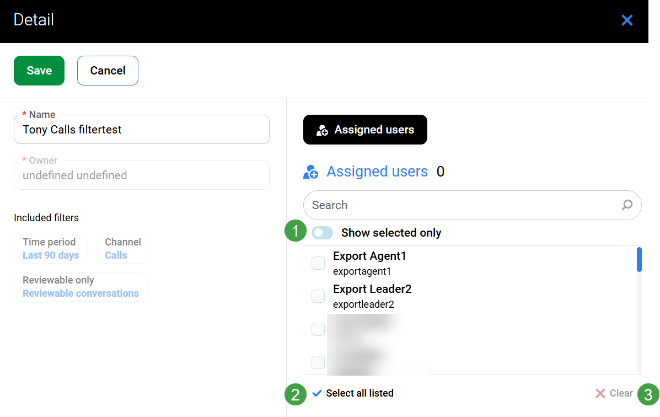Open the Assigned users black tab button

click(x=365, y=129)
